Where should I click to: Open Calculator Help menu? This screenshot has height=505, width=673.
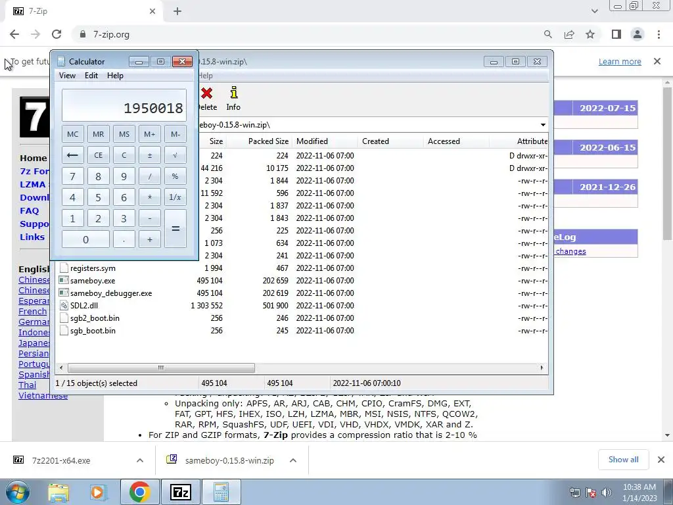pyautogui.click(x=115, y=75)
